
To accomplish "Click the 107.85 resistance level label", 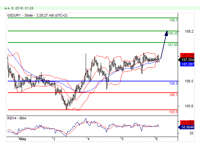I will (x=173, y=45).
